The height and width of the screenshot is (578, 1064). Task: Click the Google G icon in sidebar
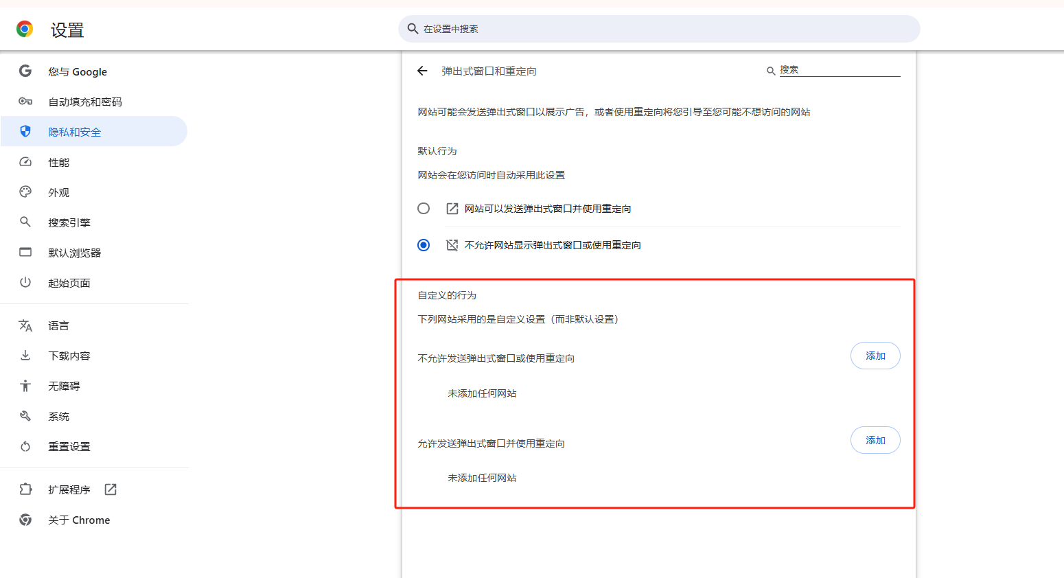25,71
